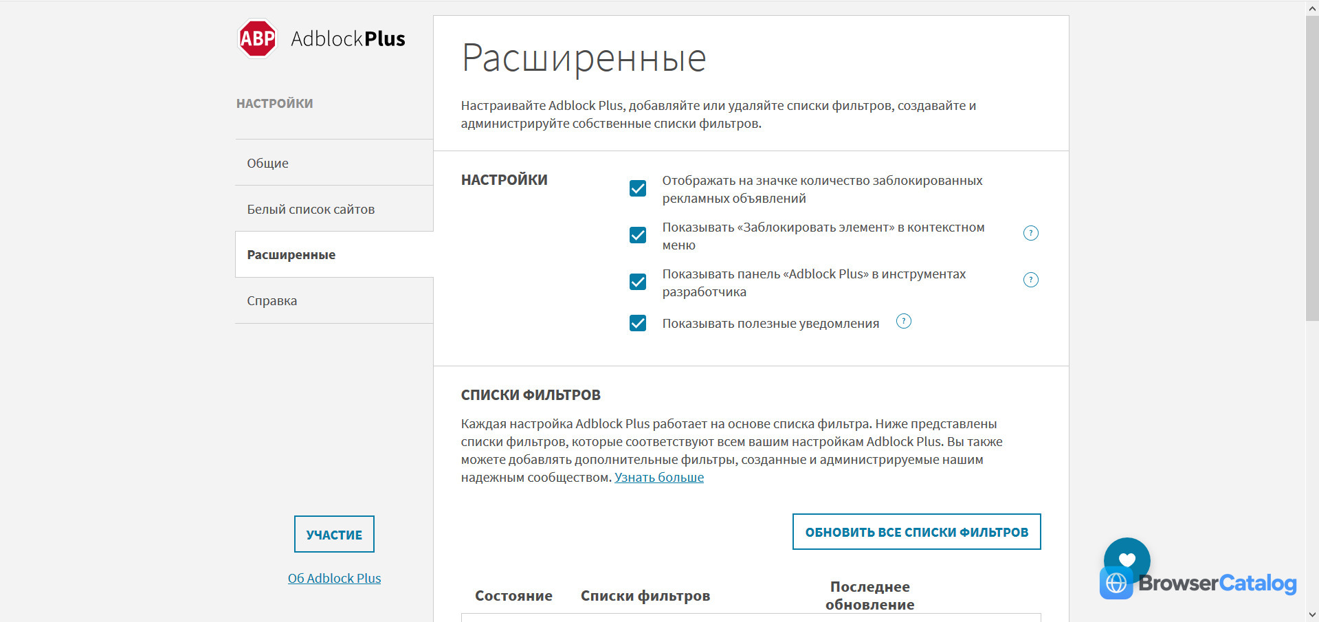Click Обновить все списки фильтров button

point(916,532)
